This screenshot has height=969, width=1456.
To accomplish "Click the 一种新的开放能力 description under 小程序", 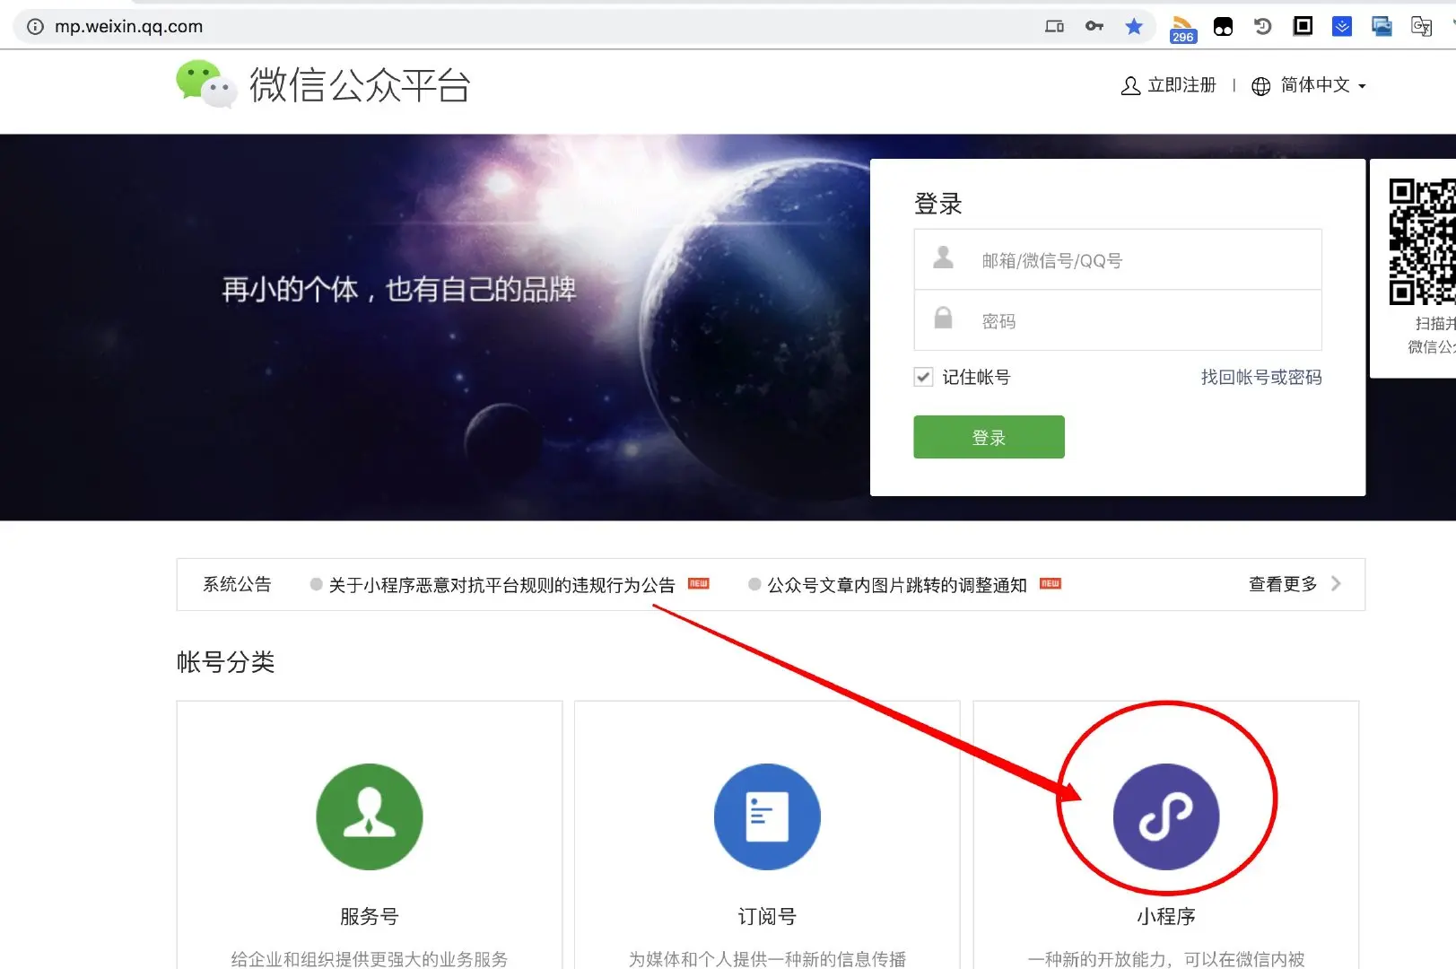I will pos(1166,958).
